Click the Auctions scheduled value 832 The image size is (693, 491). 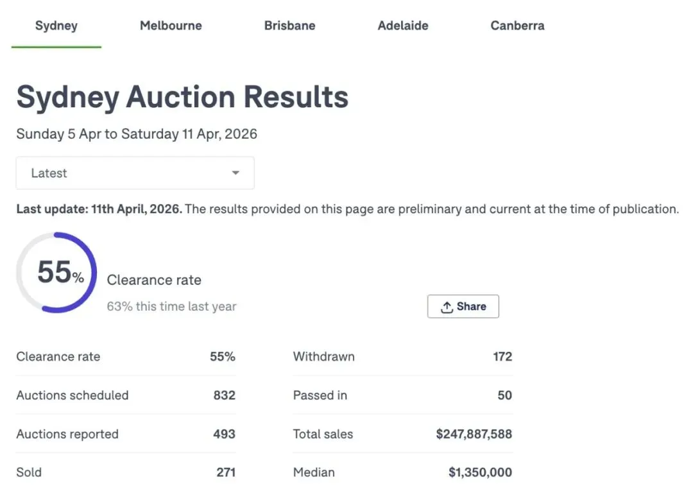point(224,395)
